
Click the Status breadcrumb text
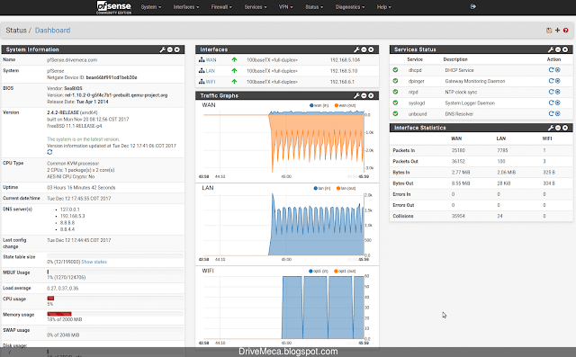16,31
